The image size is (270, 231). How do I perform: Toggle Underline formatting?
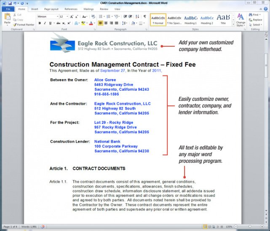pyautogui.click(x=50, y=23)
